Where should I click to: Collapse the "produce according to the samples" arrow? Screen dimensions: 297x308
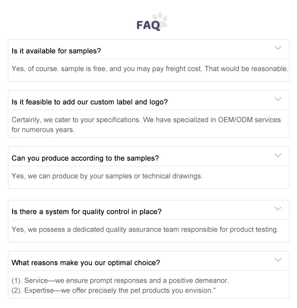click(278, 155)
